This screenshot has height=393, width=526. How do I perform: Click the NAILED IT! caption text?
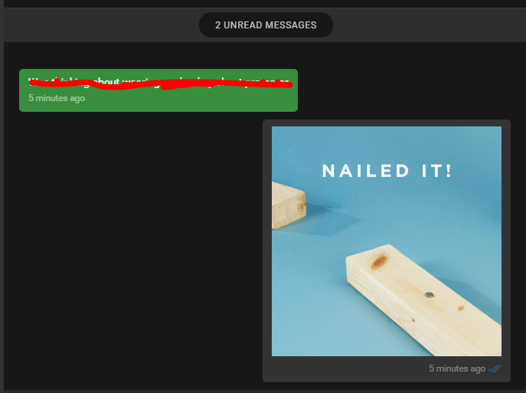point(387,171)
